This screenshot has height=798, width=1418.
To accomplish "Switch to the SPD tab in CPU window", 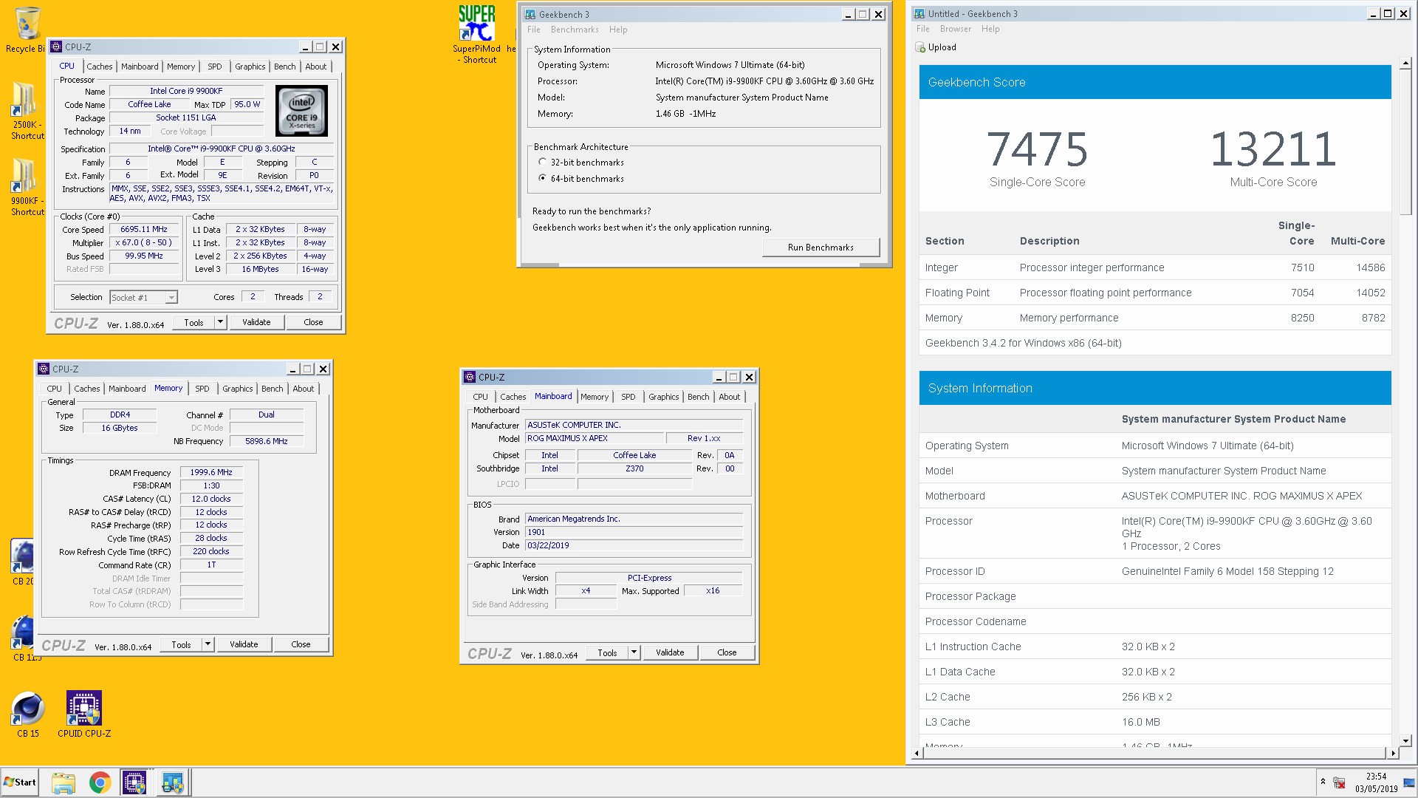I will point(215,66).
